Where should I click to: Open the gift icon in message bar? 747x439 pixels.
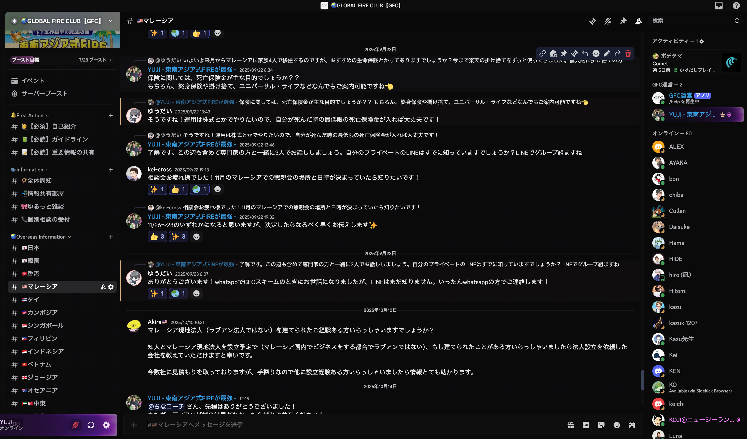(x=571, y=425)
